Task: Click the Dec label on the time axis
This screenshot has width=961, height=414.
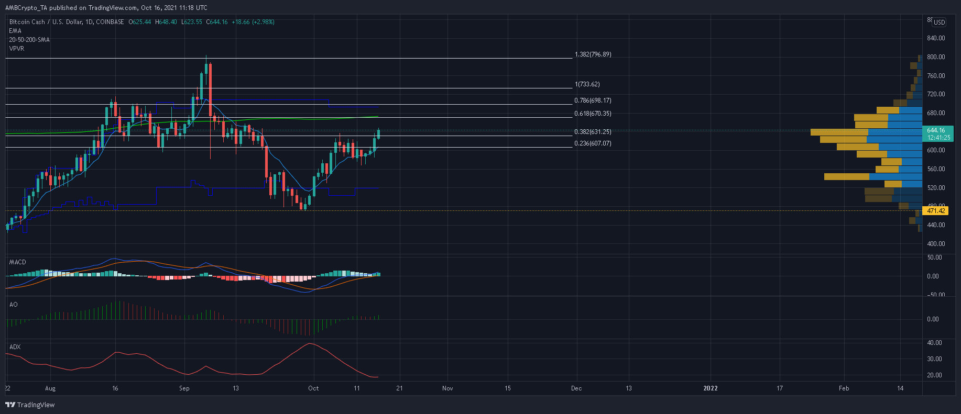Action: click(576, 388)
